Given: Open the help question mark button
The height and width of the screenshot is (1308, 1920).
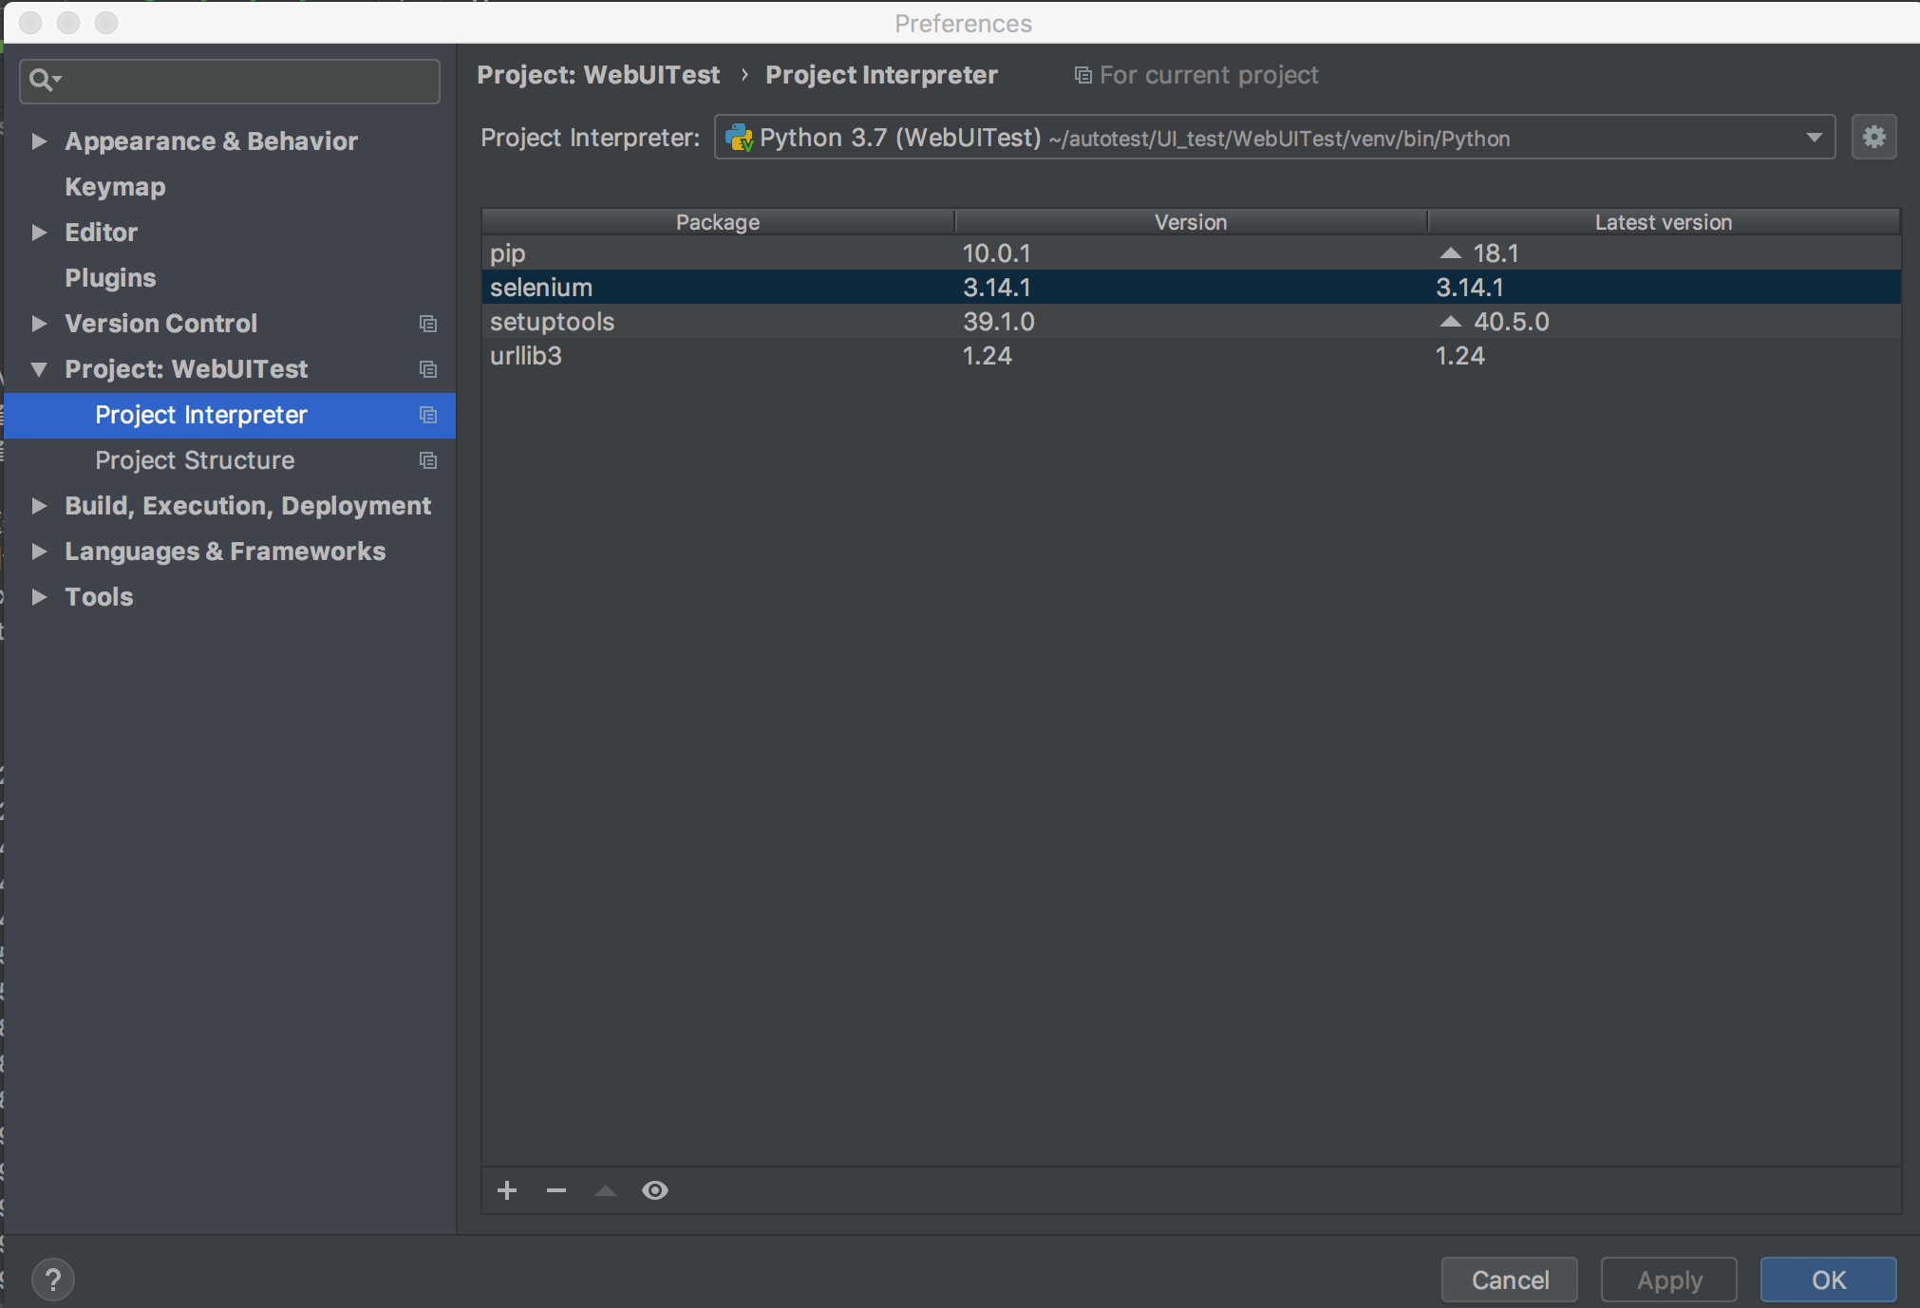Looking at the screenshot, I should click(53, 1280).
